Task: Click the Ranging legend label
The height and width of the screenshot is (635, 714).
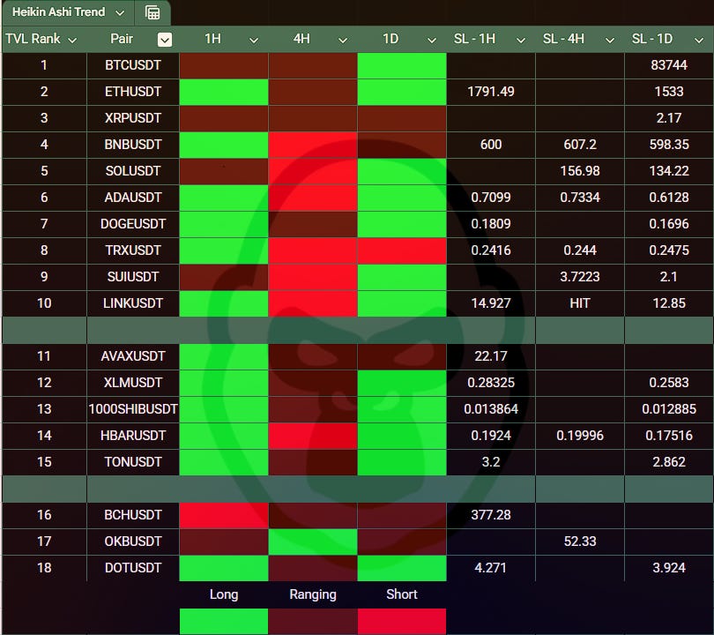Action: coord(313,595)
